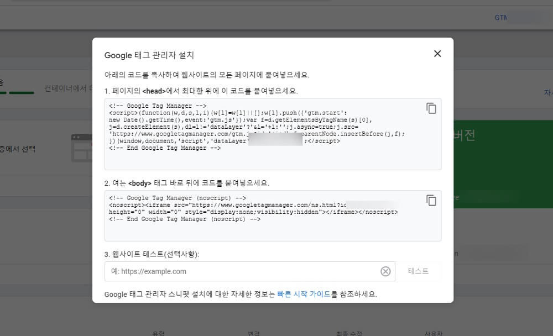Click the '<!-- Google Tag Manager -->' first code line
This screenshot has width=553, height=336.
point(158,106)
